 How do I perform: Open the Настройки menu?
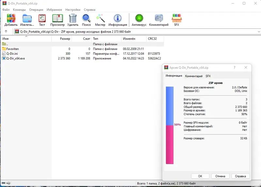click(x=73, y=10)
